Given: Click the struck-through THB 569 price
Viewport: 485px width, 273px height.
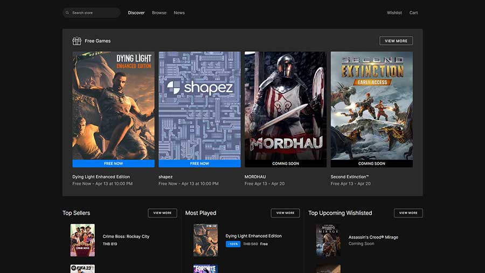Looking at the screenshot, I should pos(250,244).
